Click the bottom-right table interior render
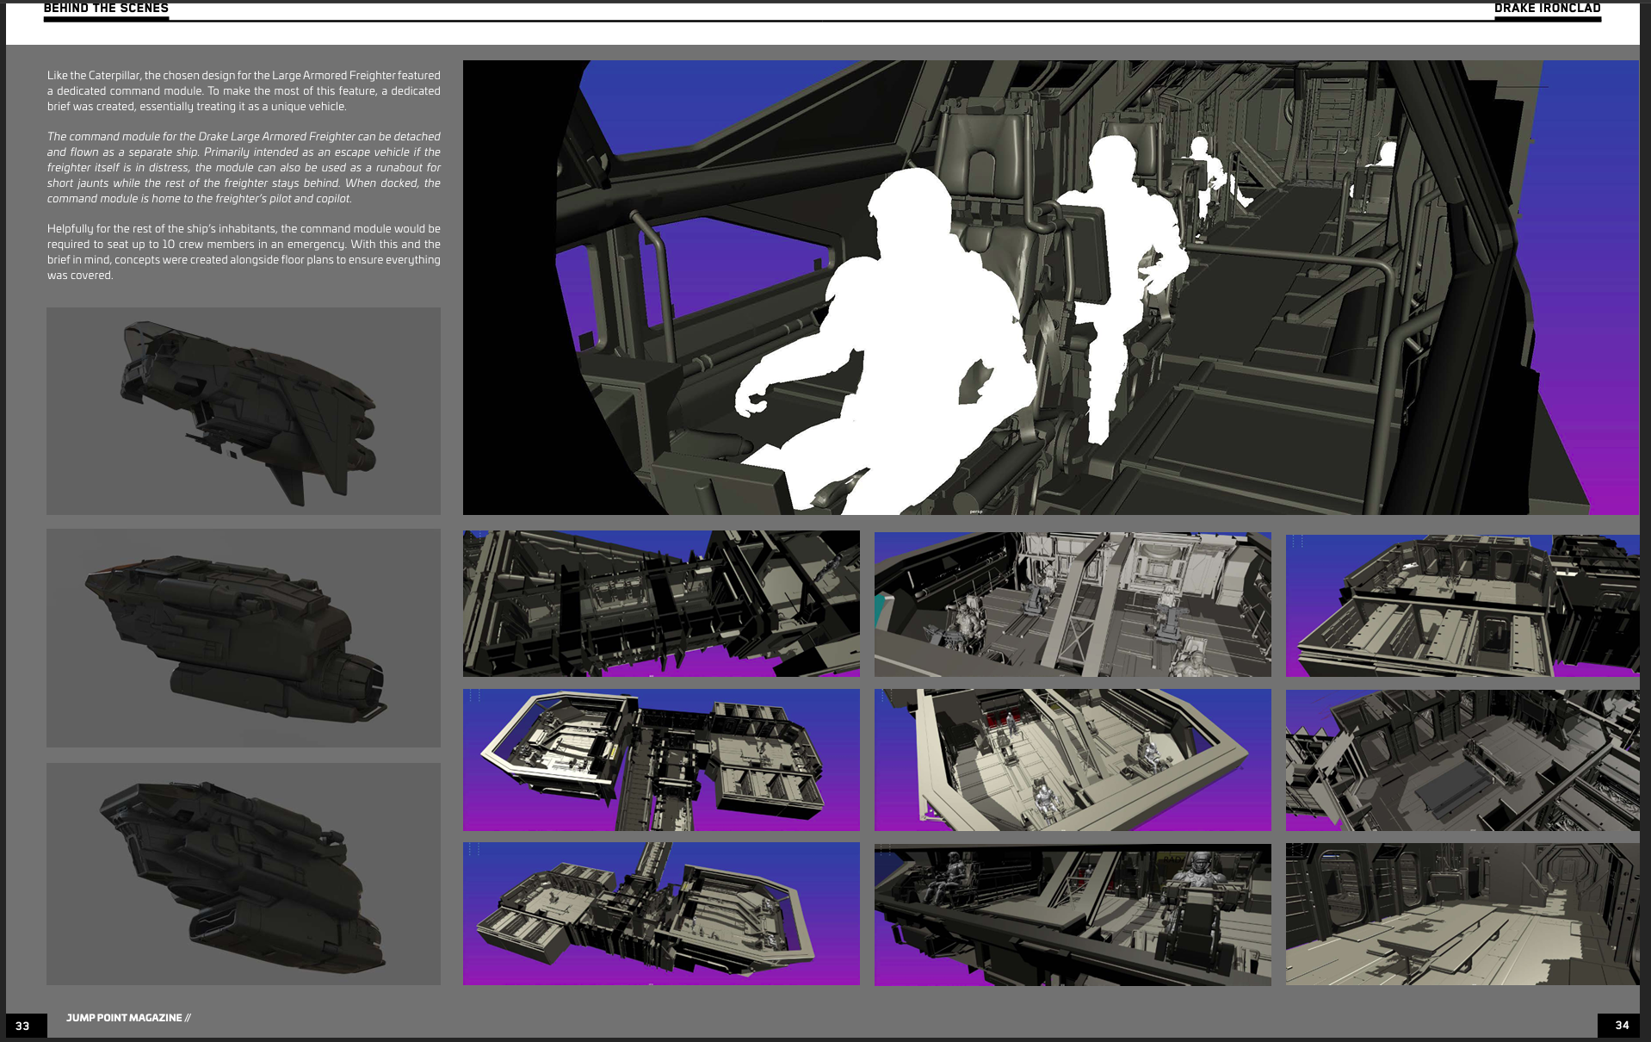Viewport: 1651px width, 1042px height. [1462, 913]
